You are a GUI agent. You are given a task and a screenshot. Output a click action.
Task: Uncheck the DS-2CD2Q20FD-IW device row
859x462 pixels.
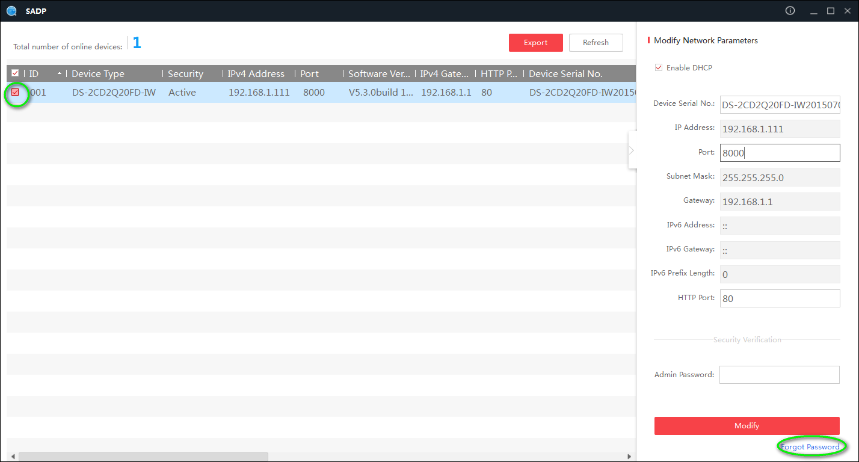16,93
